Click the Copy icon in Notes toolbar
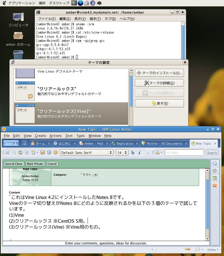Screen dimensions: 224x256 coord(14,152)
